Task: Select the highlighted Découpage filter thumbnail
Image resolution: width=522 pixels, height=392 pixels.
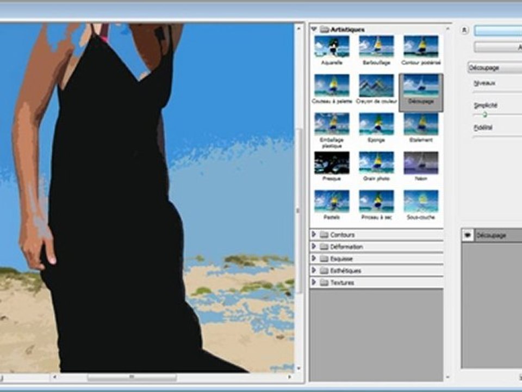Action: pyautogui.click(x=421, y=85)
